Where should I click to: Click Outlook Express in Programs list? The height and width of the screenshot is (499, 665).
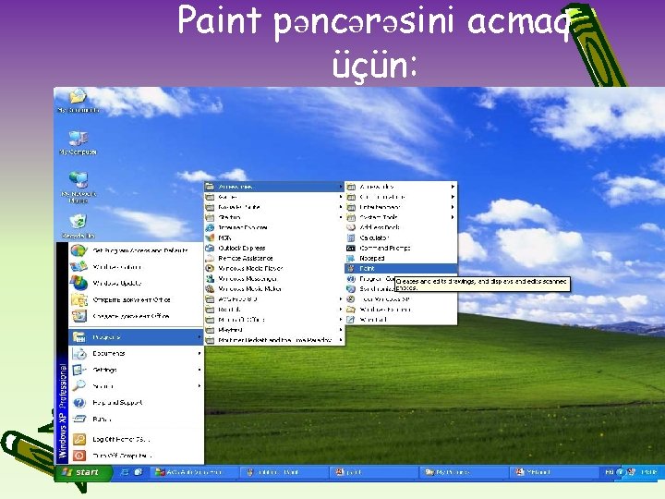(x=274, y=248)
